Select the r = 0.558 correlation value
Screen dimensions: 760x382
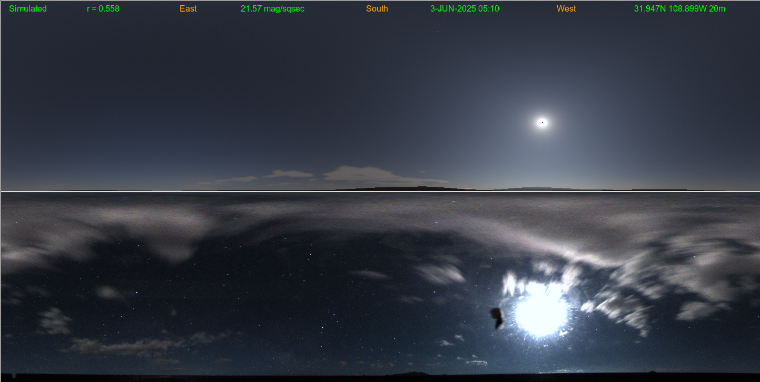pos(103,9)
